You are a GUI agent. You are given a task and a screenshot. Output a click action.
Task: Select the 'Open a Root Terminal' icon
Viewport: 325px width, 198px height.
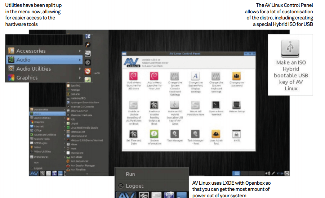click(x=216, y=105)
